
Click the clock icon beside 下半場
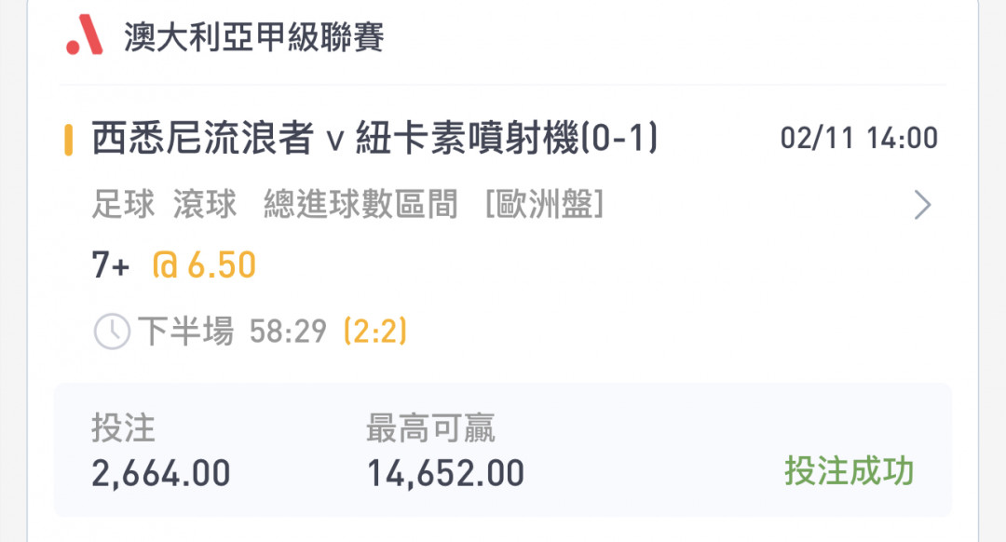[x=112, y=332]
